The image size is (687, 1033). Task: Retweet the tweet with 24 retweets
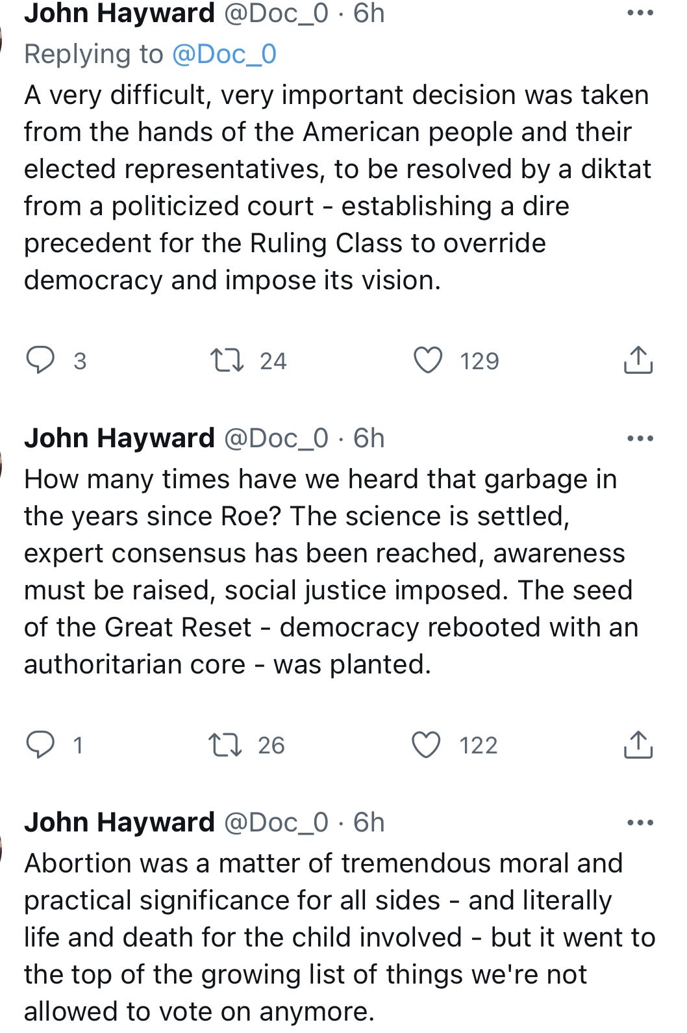point(227,360)
